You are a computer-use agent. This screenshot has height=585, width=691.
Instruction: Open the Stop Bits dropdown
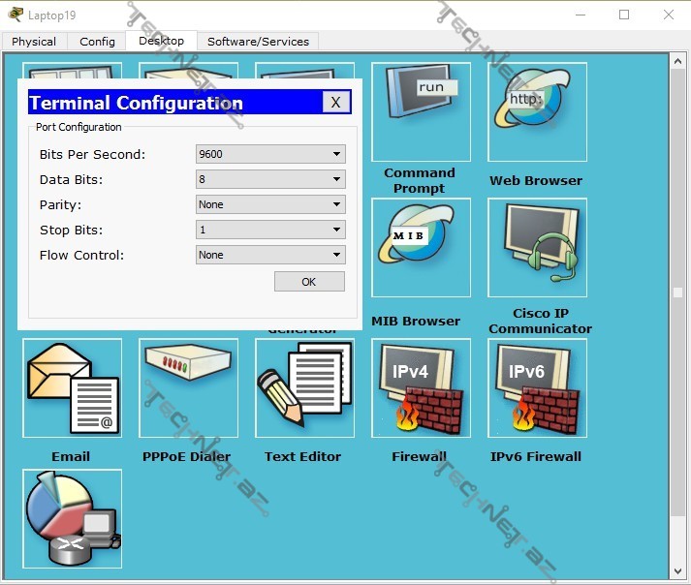point(270,230)
